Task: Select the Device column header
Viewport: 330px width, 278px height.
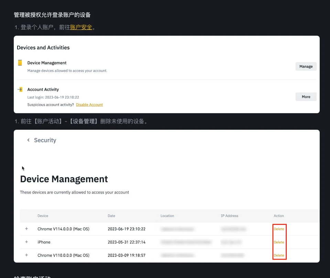Action: point(43,216)
